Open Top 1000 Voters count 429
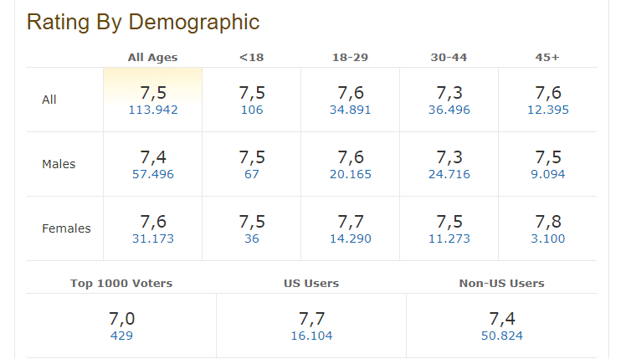 [121, 336]
